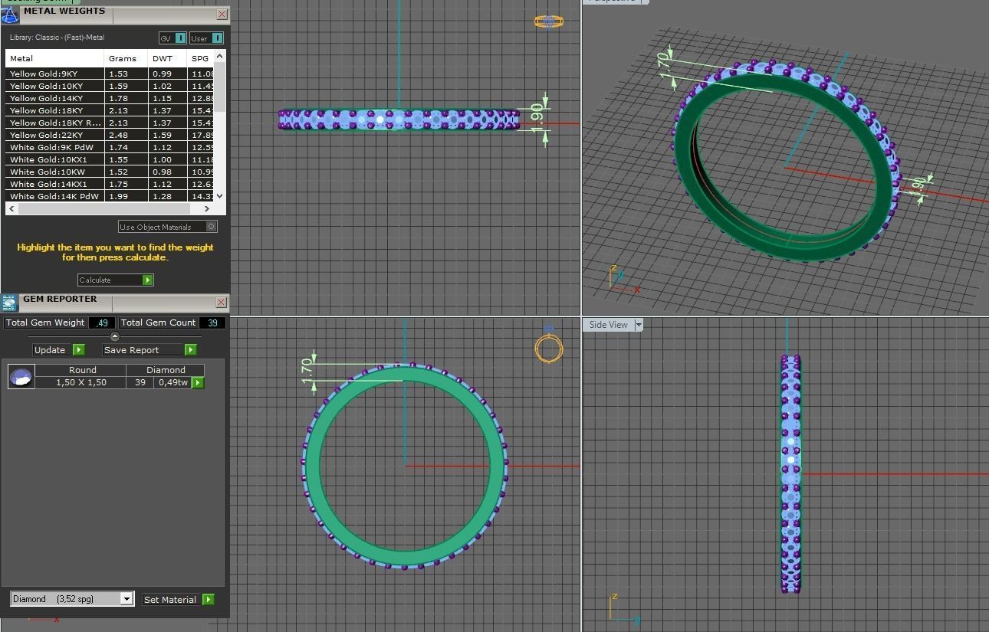Click the scroll-down arrow of the metal table
Screen dimensions: 989x632
[220, 196]
